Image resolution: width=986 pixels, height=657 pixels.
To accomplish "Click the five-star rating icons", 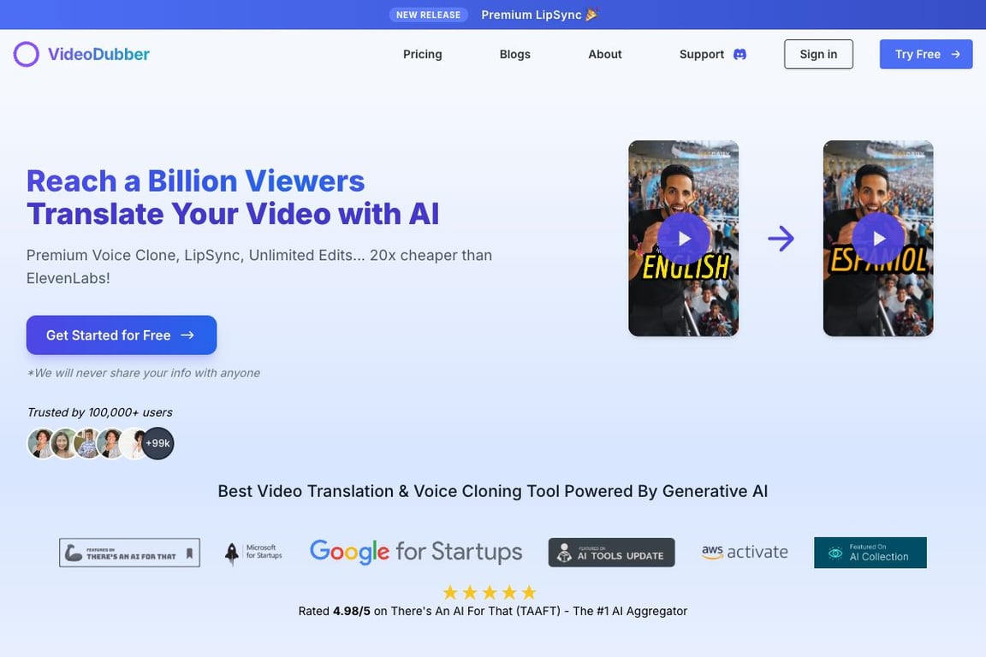I will 490,592.
